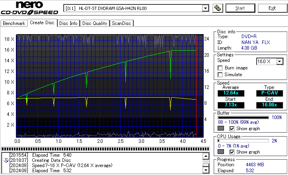Viewport: 288px width, 175px height.
Task: Click the options icon next to Start
Action: pos(218,8)
